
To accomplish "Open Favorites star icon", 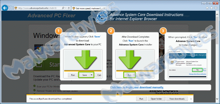I will 211,8.
